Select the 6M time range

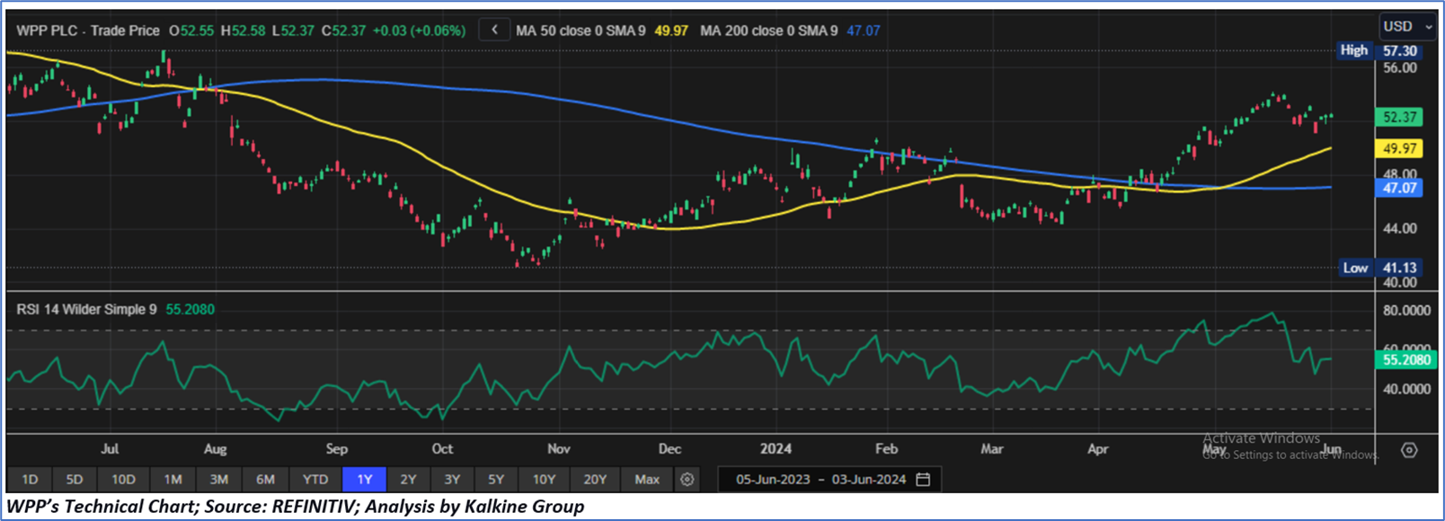click(265, 480)
